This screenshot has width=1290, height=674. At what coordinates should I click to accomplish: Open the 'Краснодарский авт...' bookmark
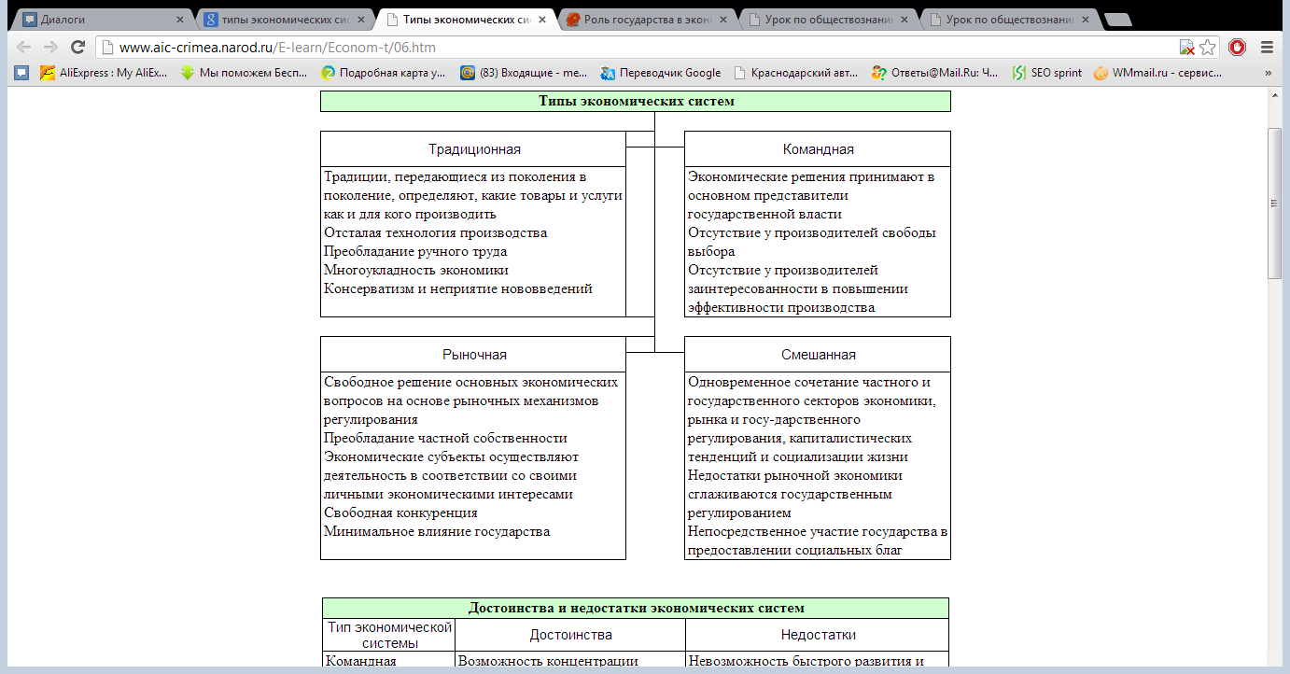point(795,73)
